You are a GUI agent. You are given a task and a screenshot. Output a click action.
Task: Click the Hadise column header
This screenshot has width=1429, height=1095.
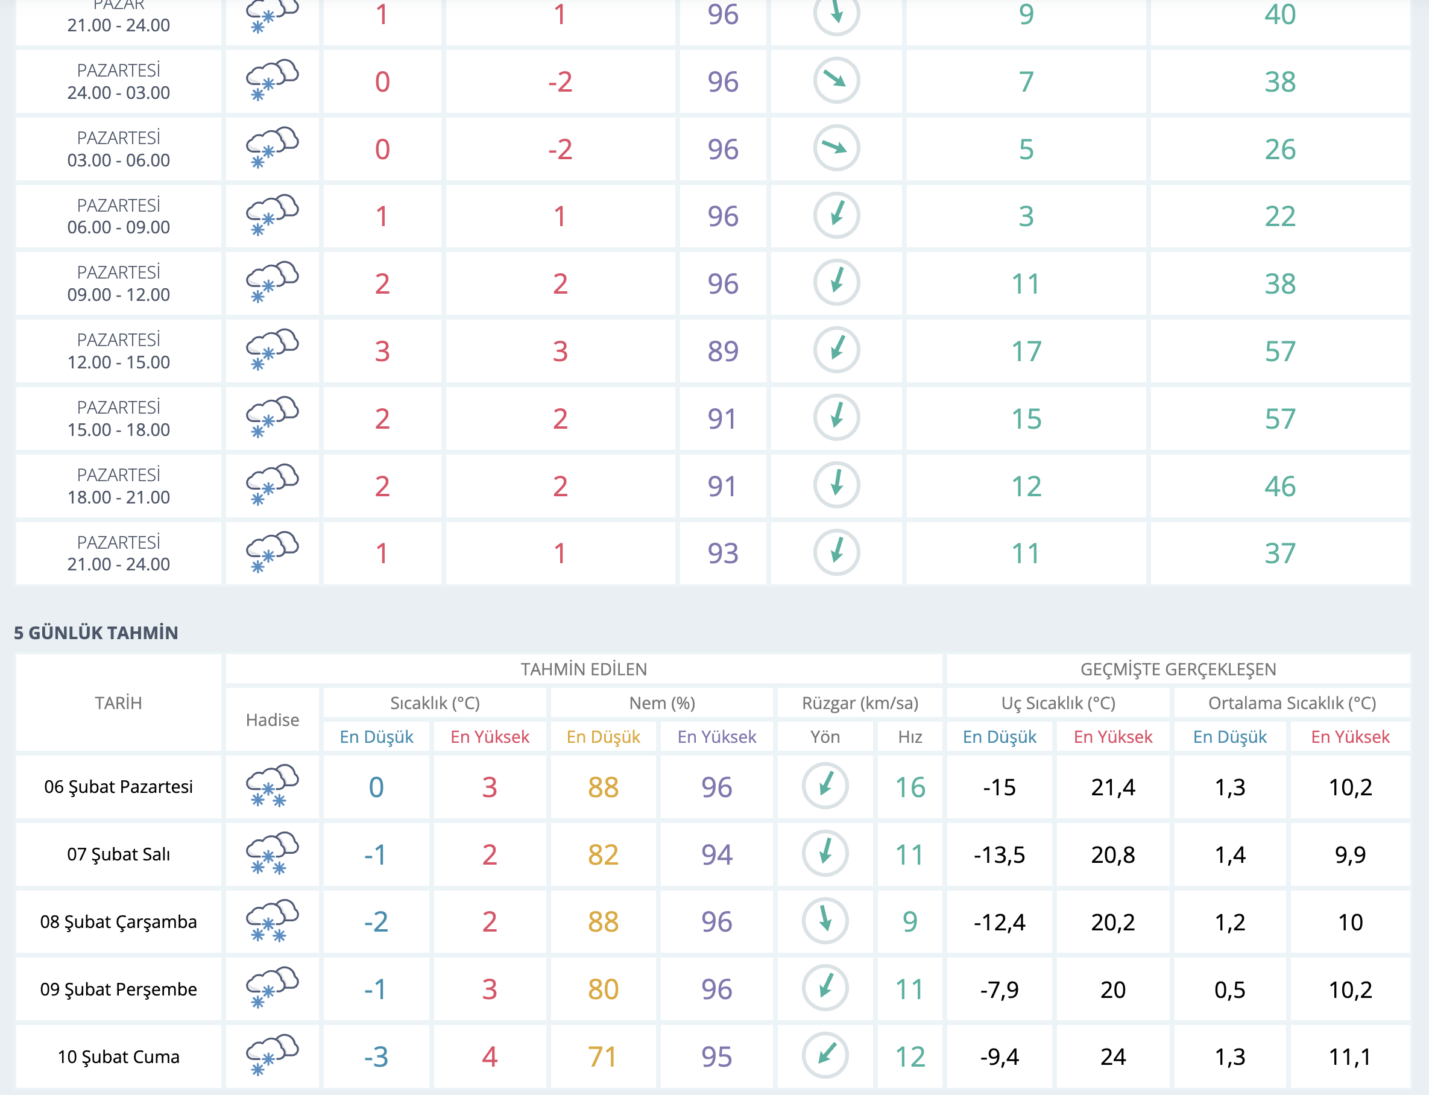pyautogui.click(x=272, y=719)
